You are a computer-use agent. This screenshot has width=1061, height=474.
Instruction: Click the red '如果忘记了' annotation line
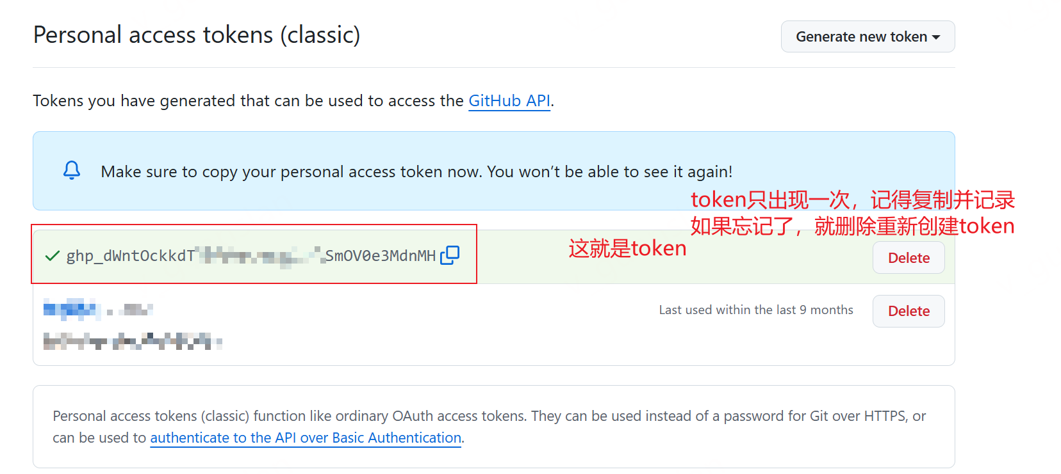pos(852,226)
